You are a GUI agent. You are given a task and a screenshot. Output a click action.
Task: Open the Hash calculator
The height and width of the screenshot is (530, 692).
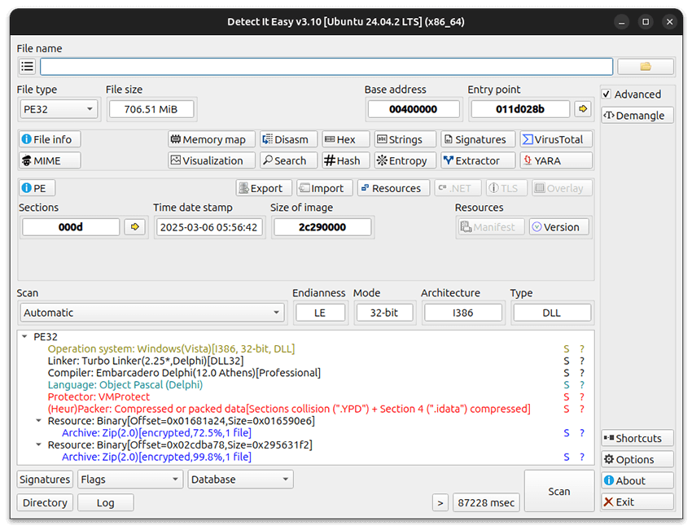click(x=344, y=160)
